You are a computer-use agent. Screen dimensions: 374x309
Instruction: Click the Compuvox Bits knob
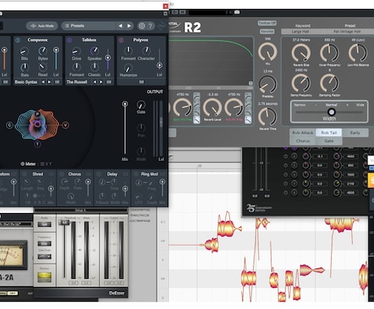click(x=24, y=51)
